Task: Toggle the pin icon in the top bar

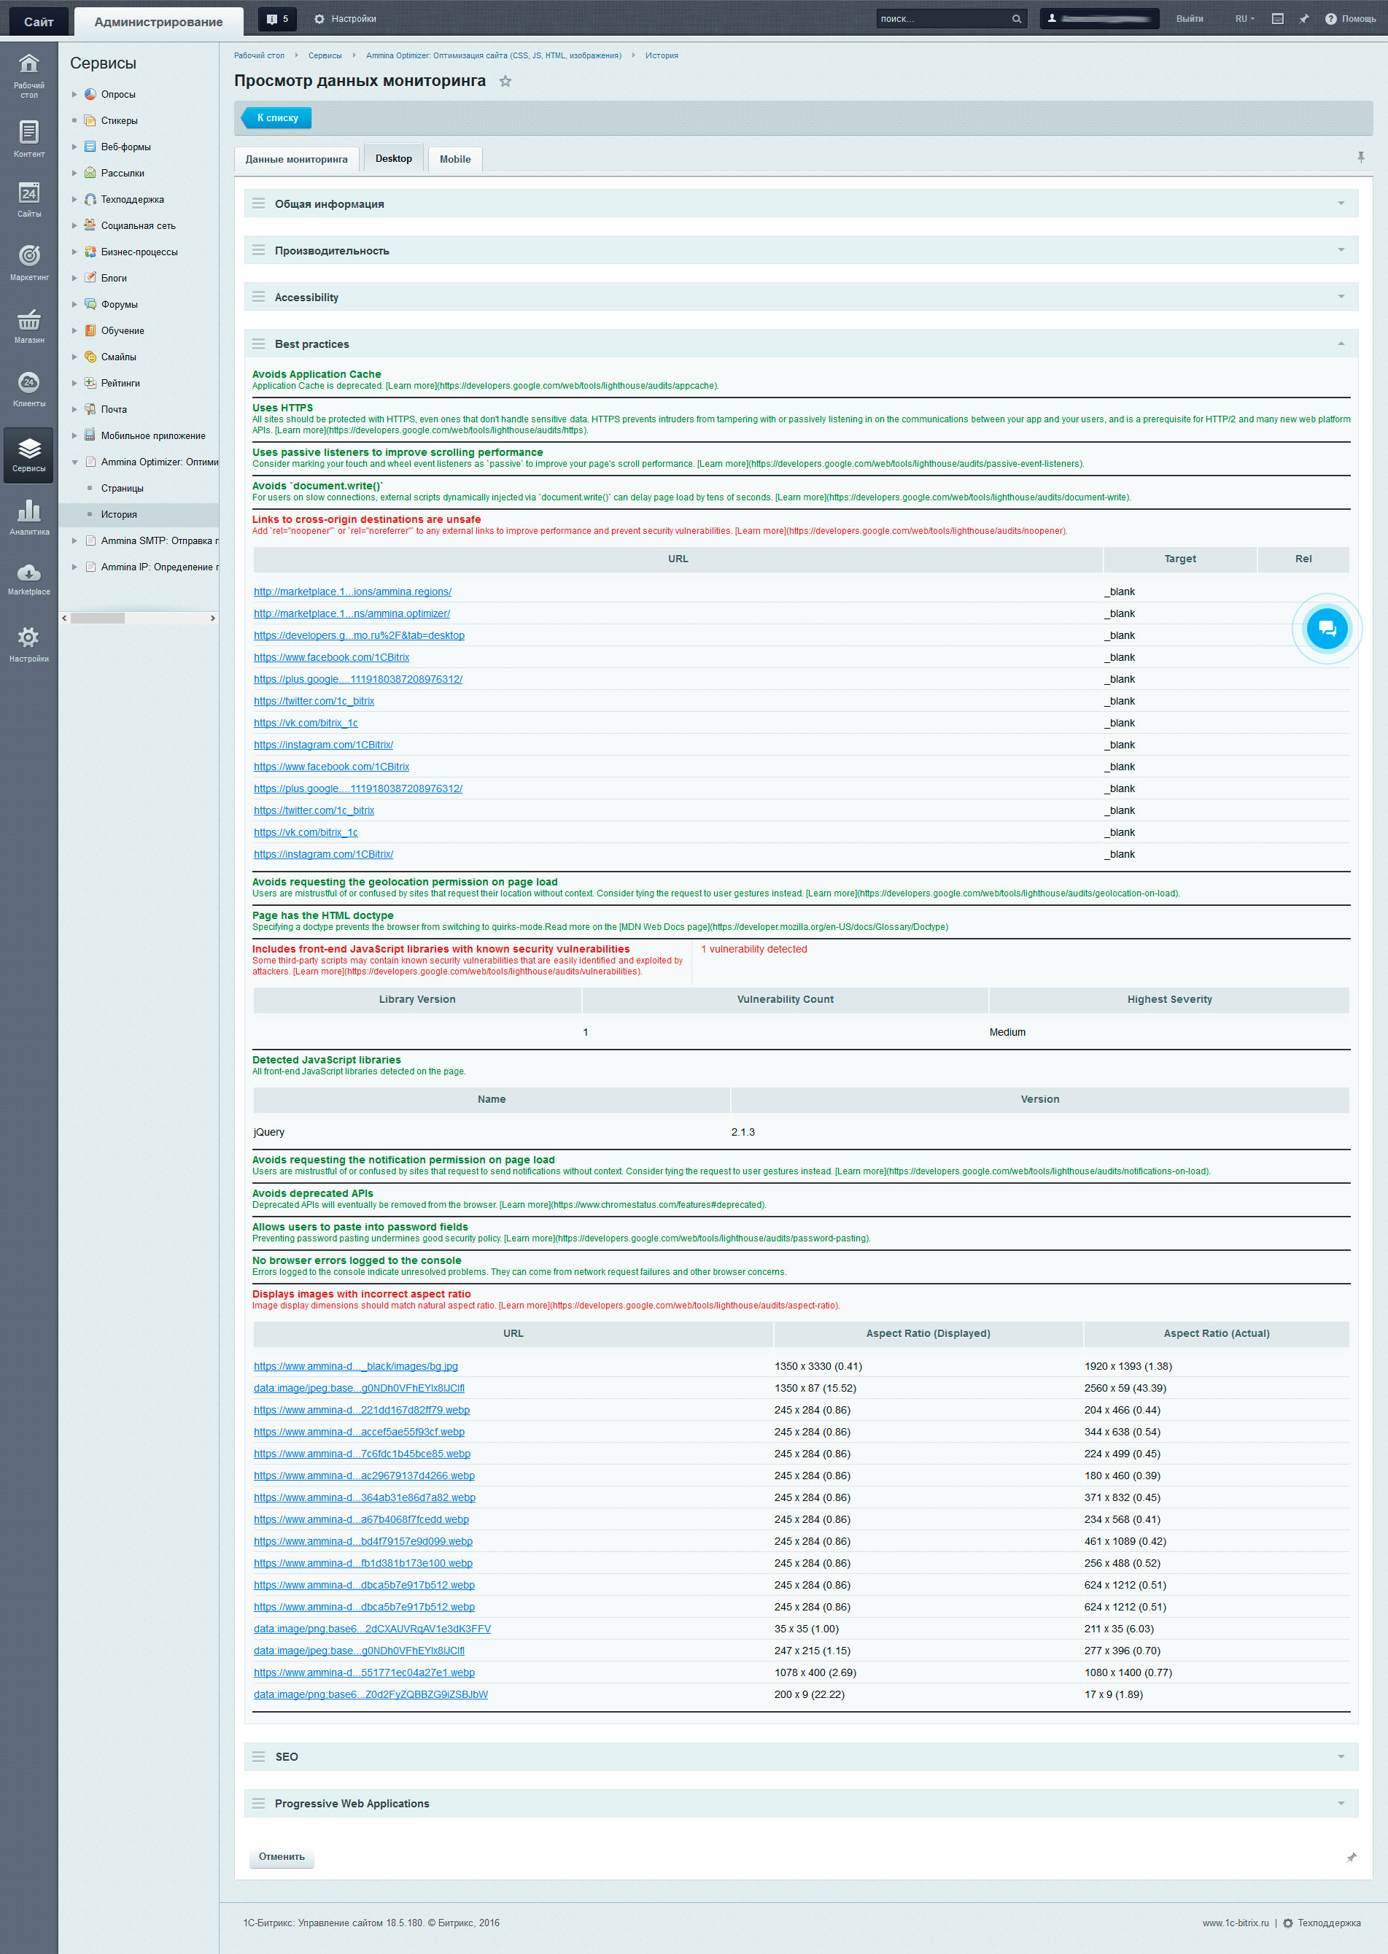Action: [1303, 19]
